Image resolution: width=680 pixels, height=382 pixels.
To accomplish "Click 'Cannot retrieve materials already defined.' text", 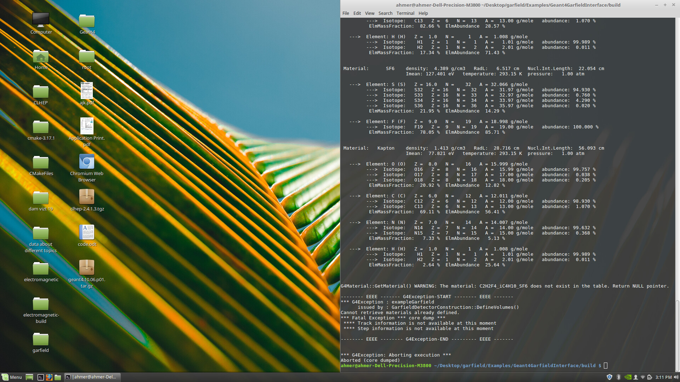I will pyautogui.click(x=400, y=313).
